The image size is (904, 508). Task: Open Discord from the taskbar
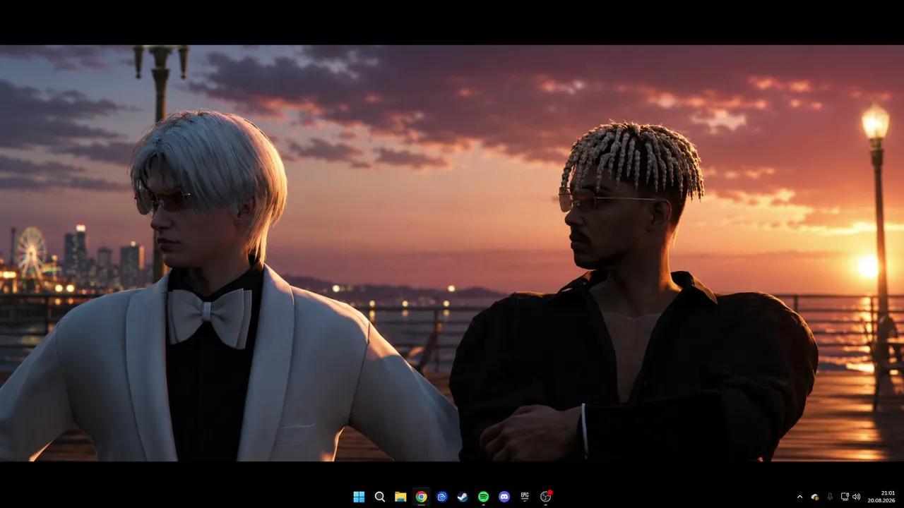pos(504,497)
